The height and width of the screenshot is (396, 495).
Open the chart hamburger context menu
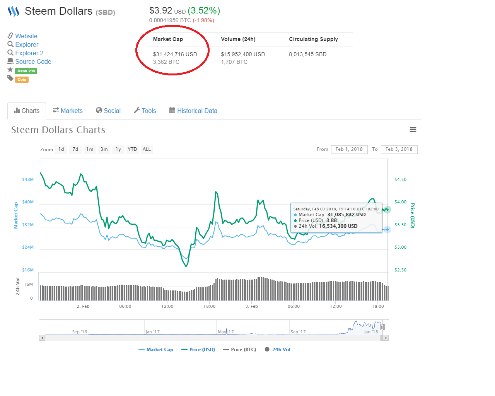pos(413,130)
